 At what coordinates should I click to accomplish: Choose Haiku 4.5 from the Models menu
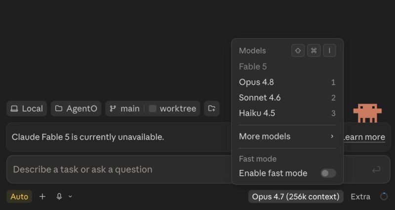[287, 113]
